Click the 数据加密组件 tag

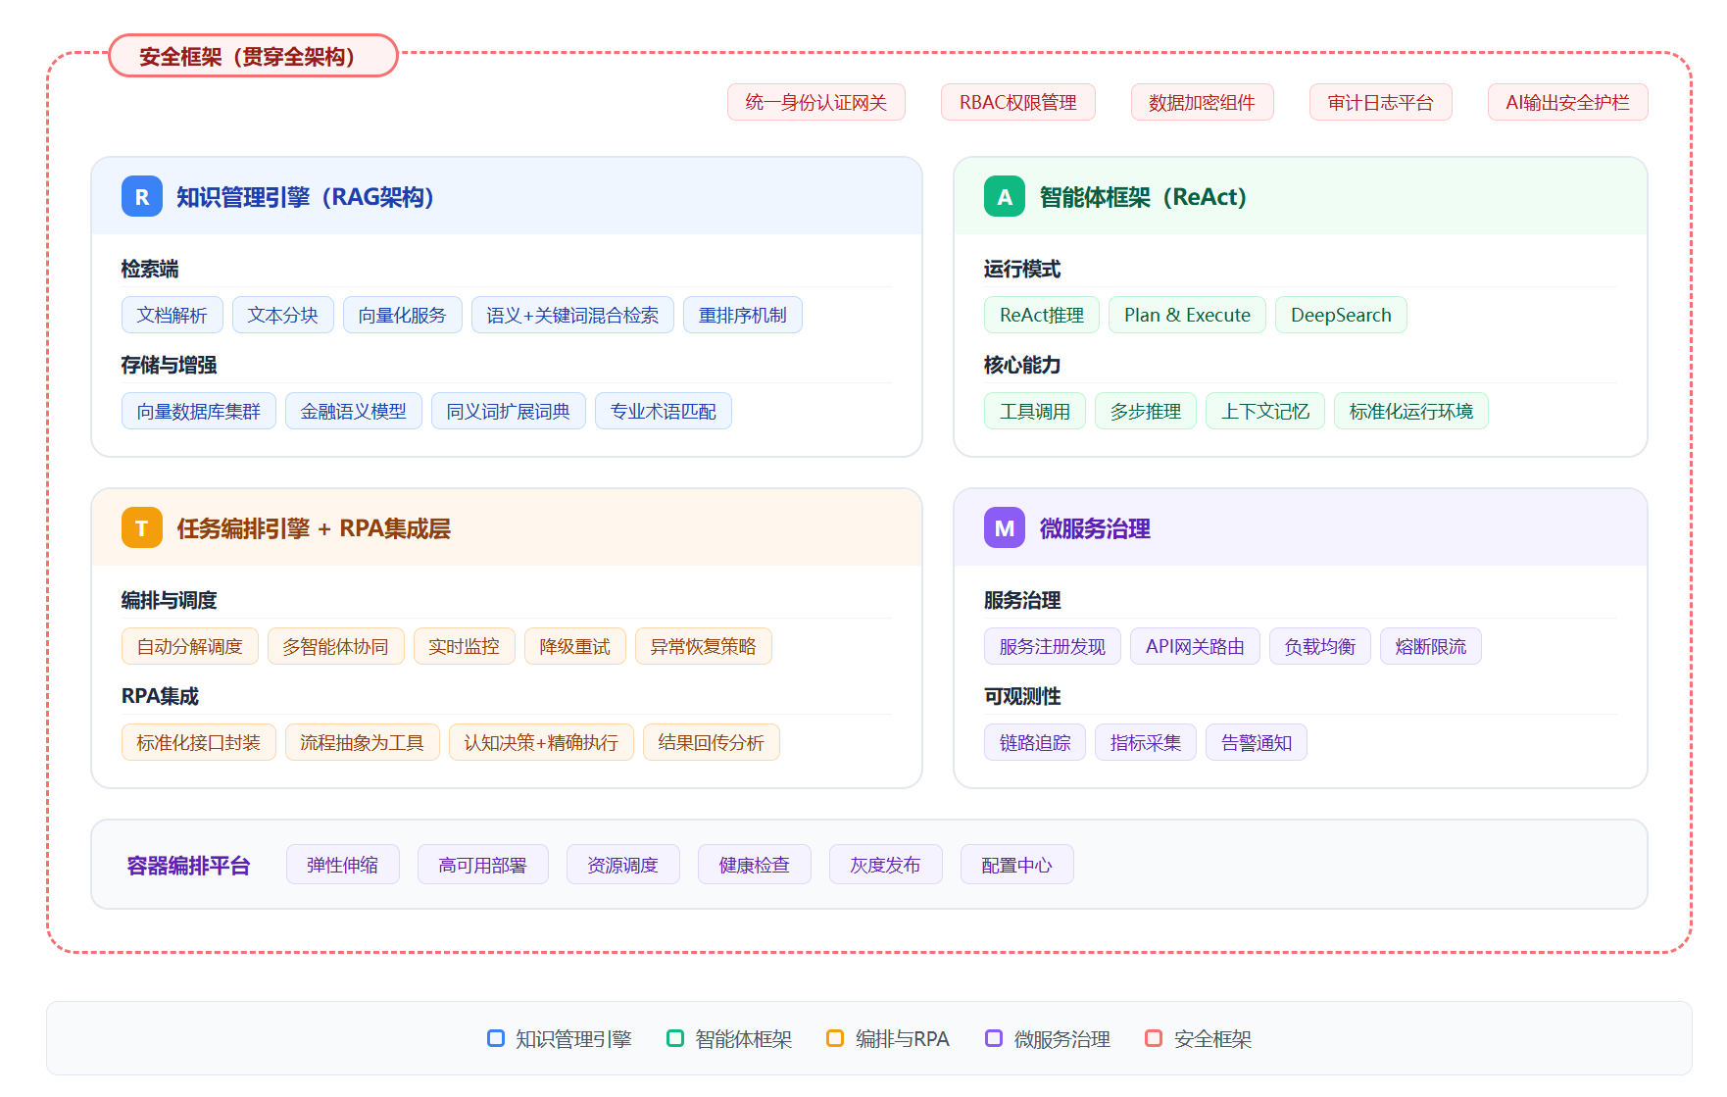coord(1203,102)
